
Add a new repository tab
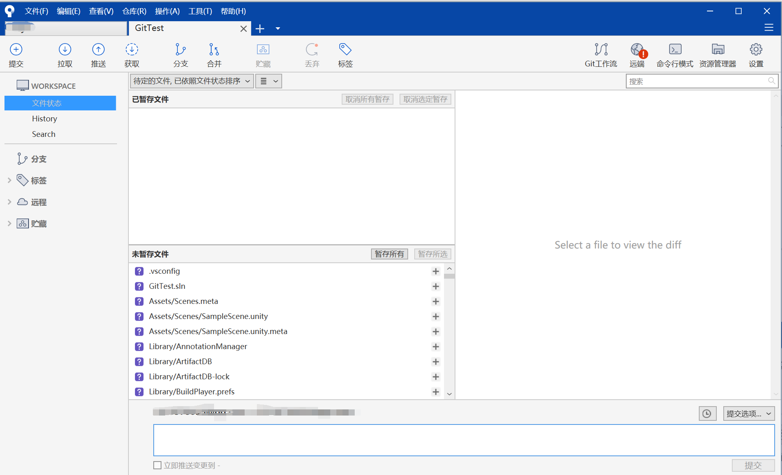260,29
